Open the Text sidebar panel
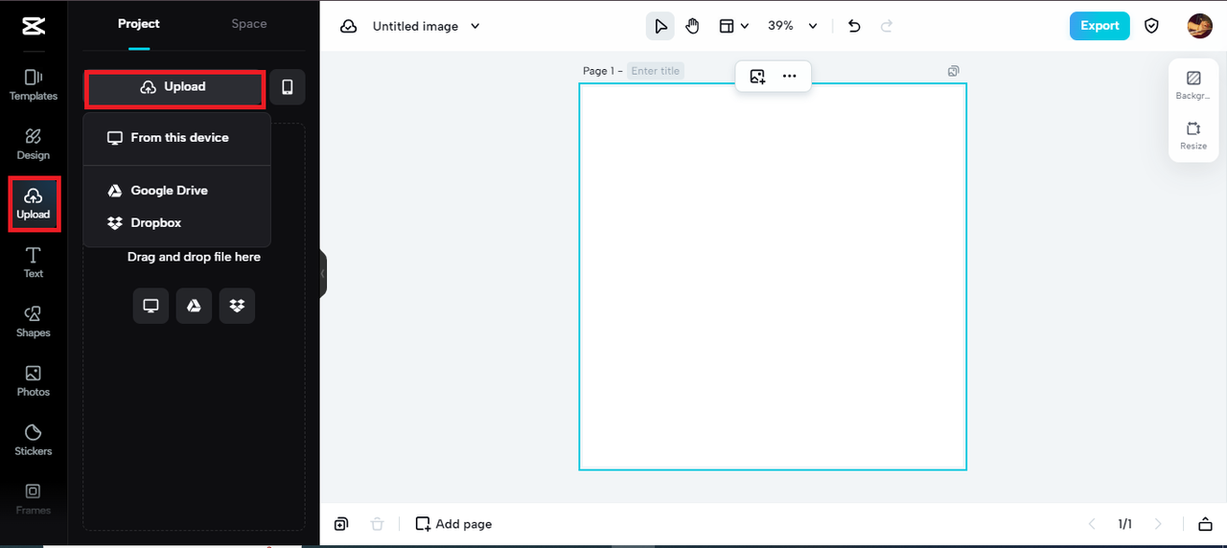The width and height of the screenshot is (1227, 548). [x=34, y=263]
